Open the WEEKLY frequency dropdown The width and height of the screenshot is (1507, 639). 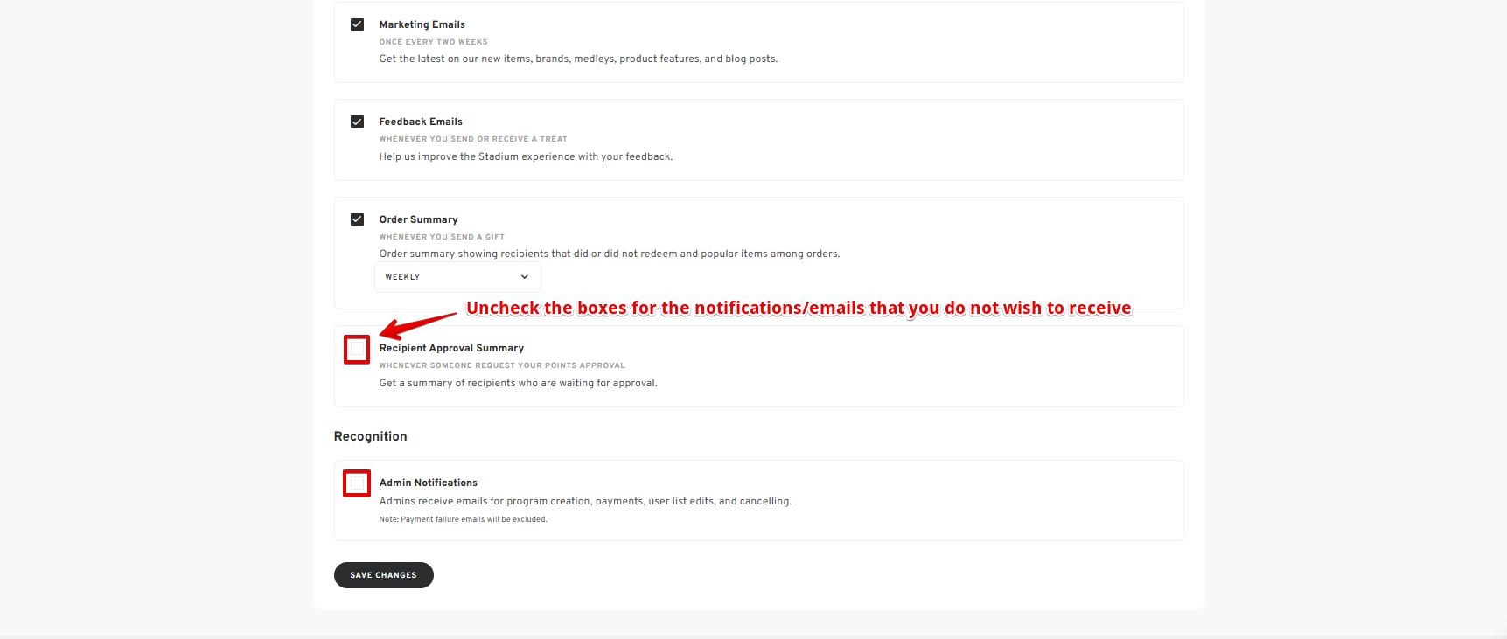457,277
